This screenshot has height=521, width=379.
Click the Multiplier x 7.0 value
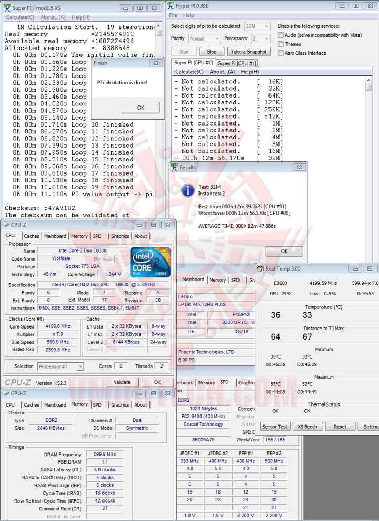point(58,334)
